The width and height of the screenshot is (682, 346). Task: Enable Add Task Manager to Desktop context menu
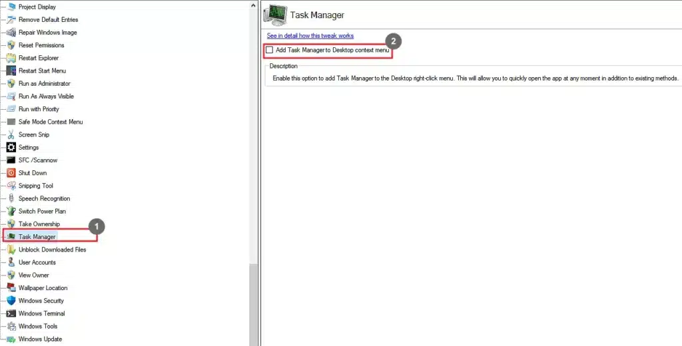click(x=269, y=50)
